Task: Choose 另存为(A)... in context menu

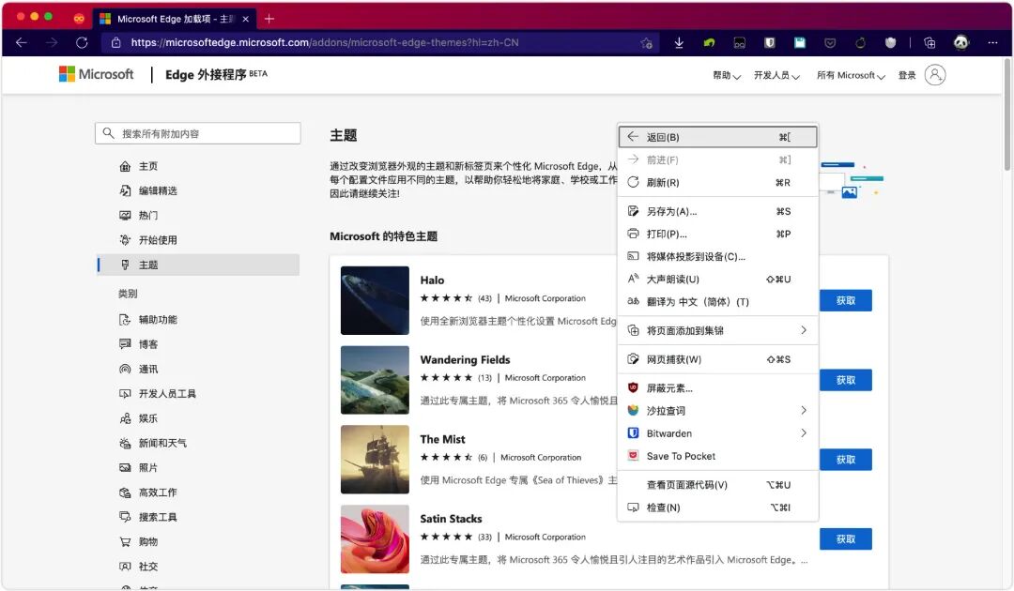Action: [718, 211]
